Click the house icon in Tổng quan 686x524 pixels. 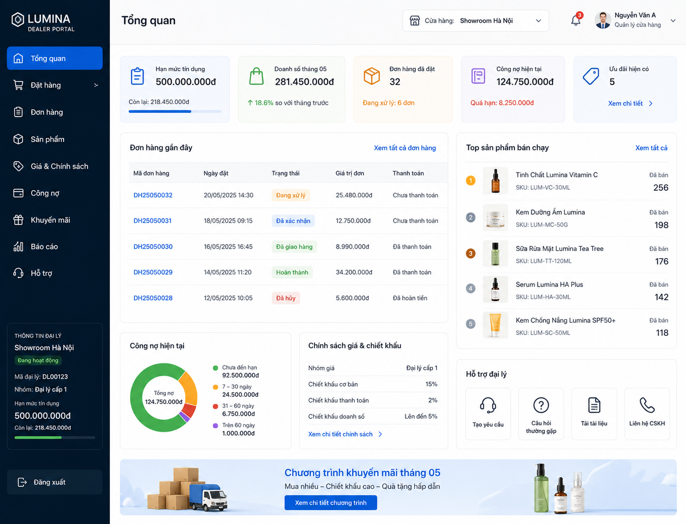[18, 58]
